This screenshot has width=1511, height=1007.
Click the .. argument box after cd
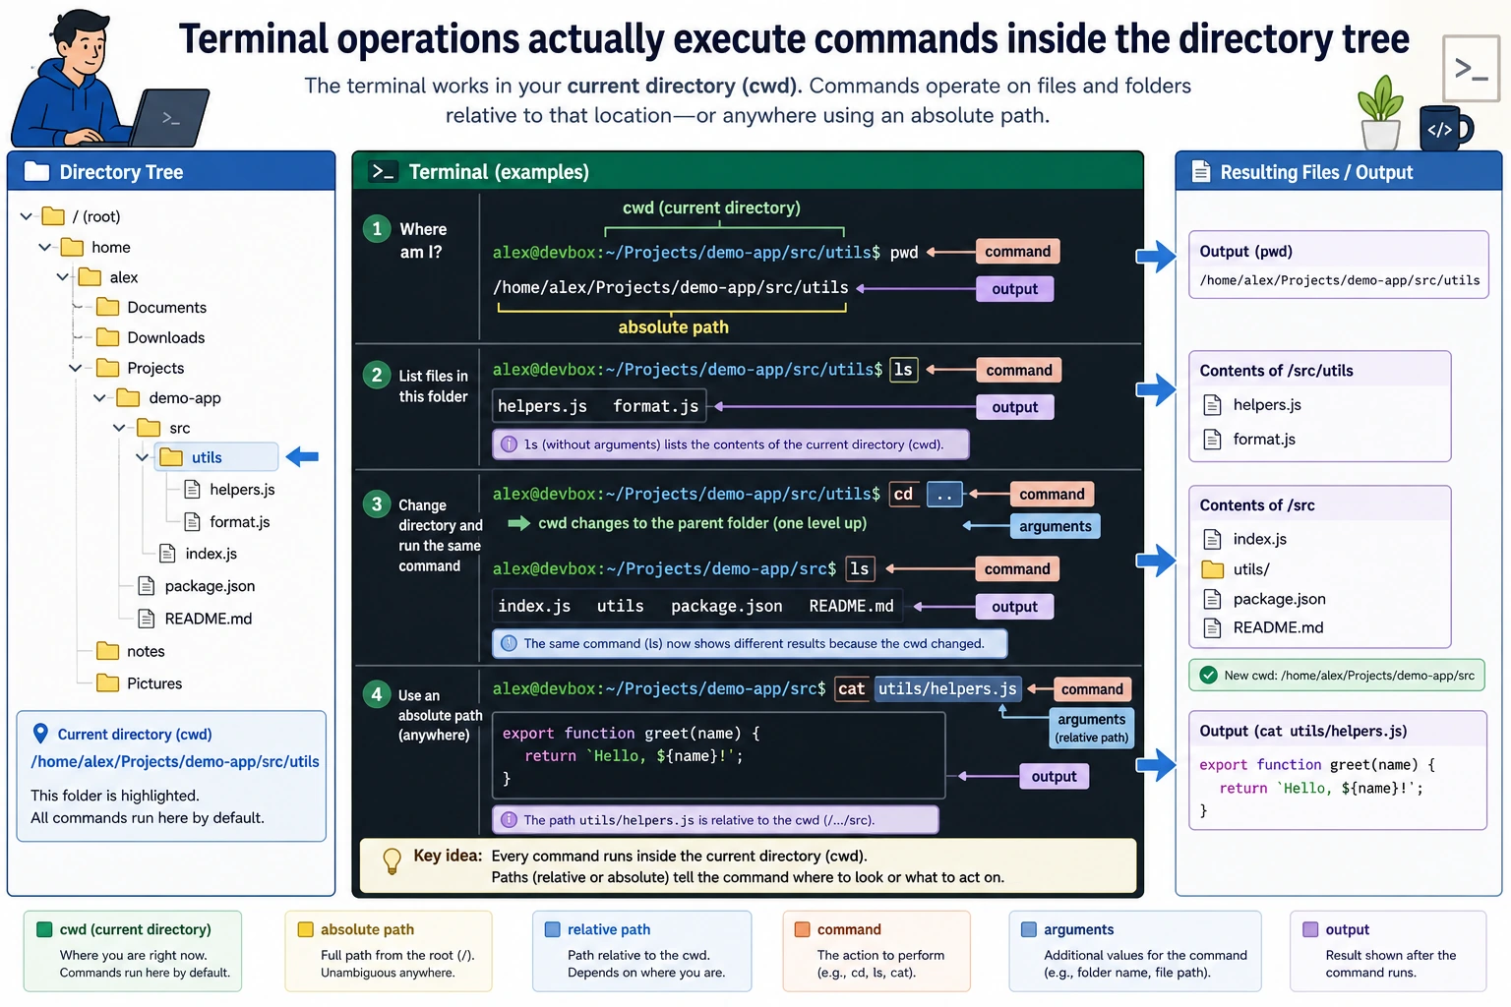[x=943, y=494]
